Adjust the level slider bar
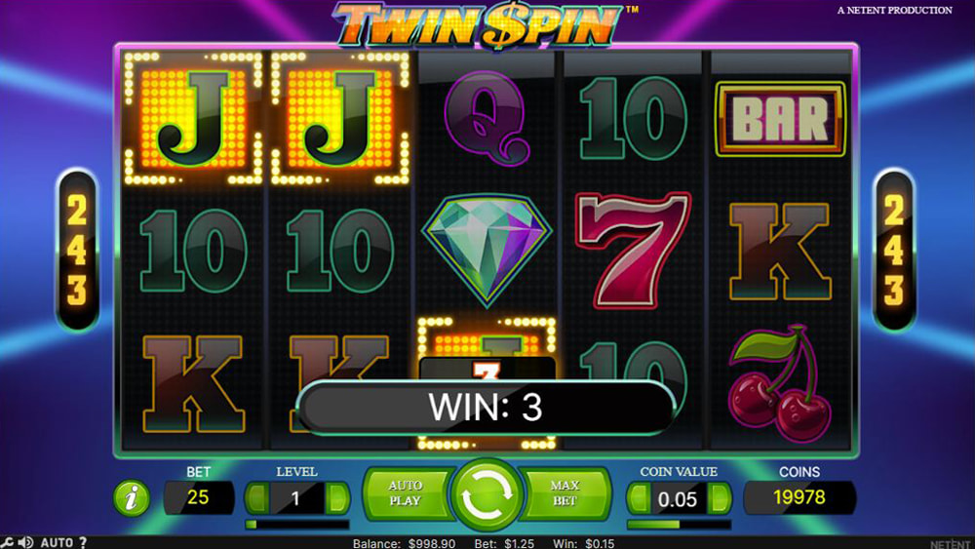975x549 pixels. [x=297, y=525]
